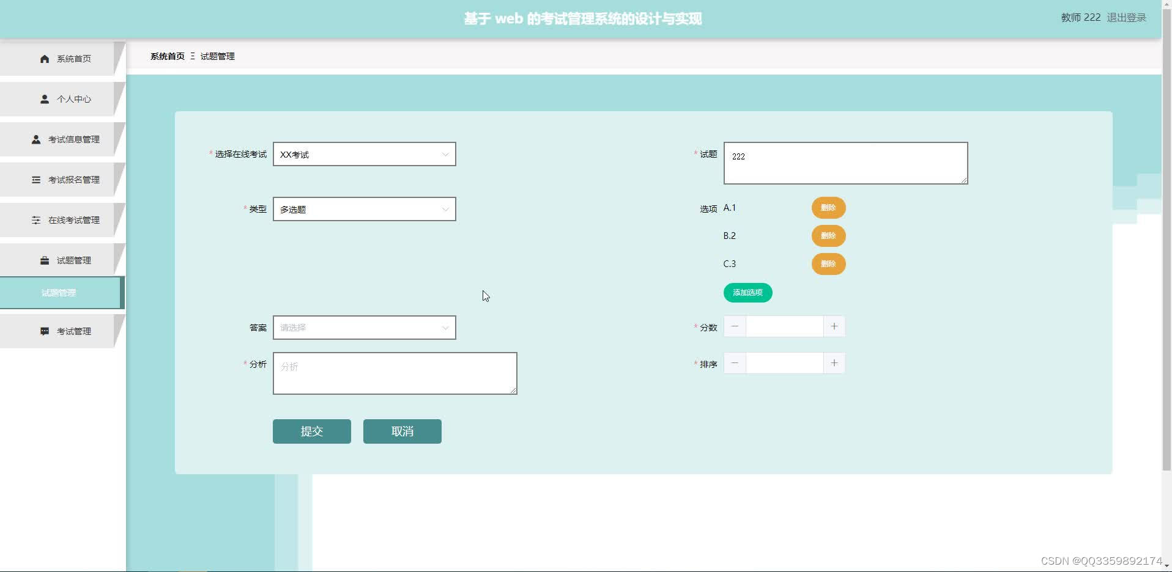The image size is (1172, 572).
Task: Click the user icon beside 考试信息管理
Action: (36, 139)
